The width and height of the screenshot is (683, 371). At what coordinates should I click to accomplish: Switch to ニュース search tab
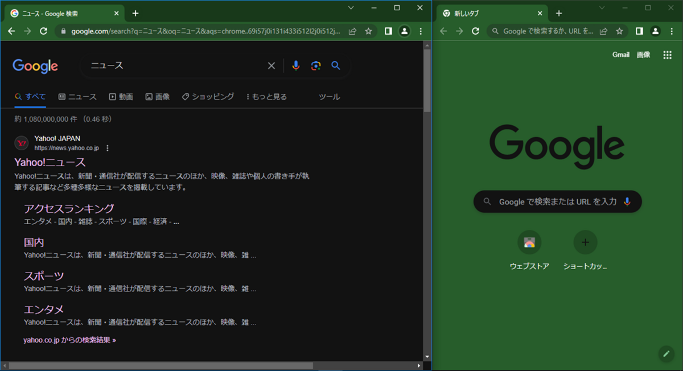coord(77,97)
